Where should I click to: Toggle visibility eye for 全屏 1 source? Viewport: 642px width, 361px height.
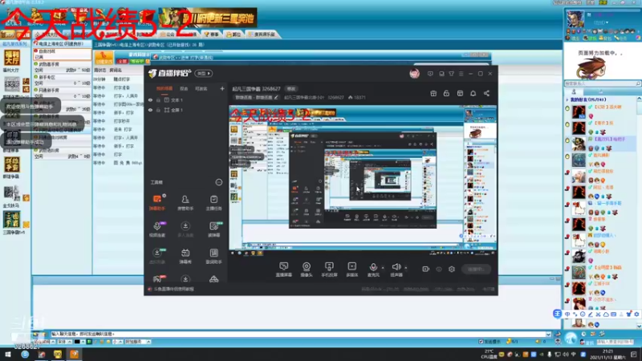(x=150, y=110)
